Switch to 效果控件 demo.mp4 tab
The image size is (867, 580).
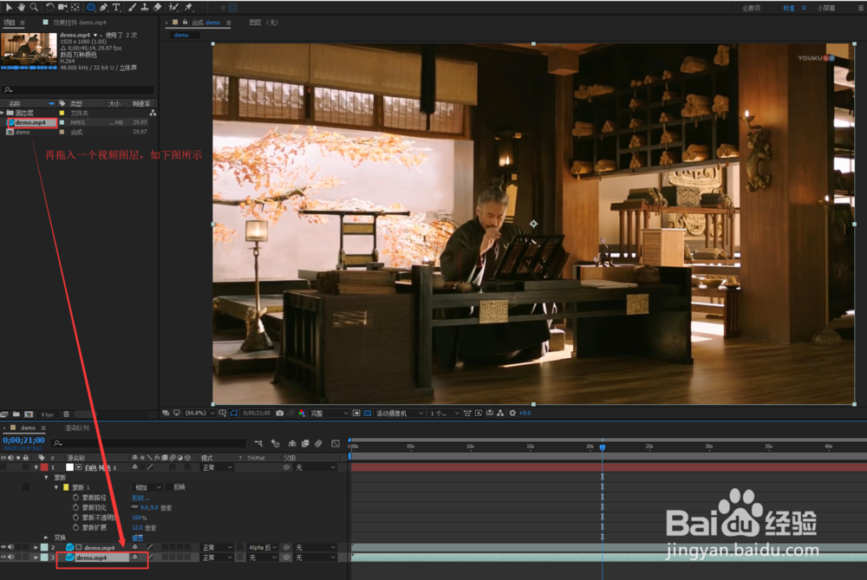pyautogui.click(x=80, y=23)
